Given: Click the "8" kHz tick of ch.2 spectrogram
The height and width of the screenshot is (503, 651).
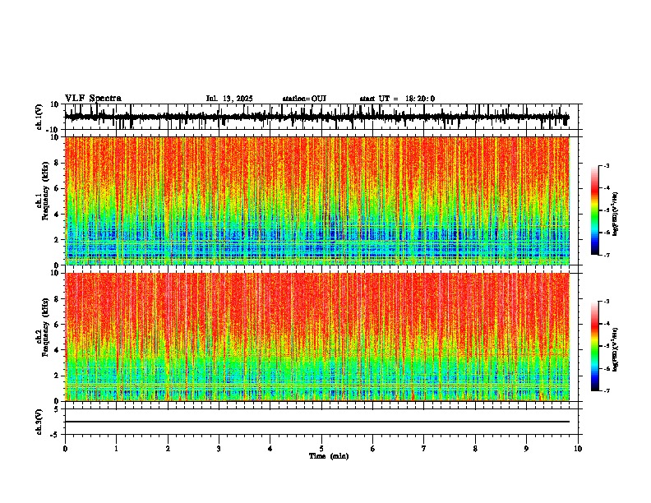Looking at the screenshot, I should 57,299.
